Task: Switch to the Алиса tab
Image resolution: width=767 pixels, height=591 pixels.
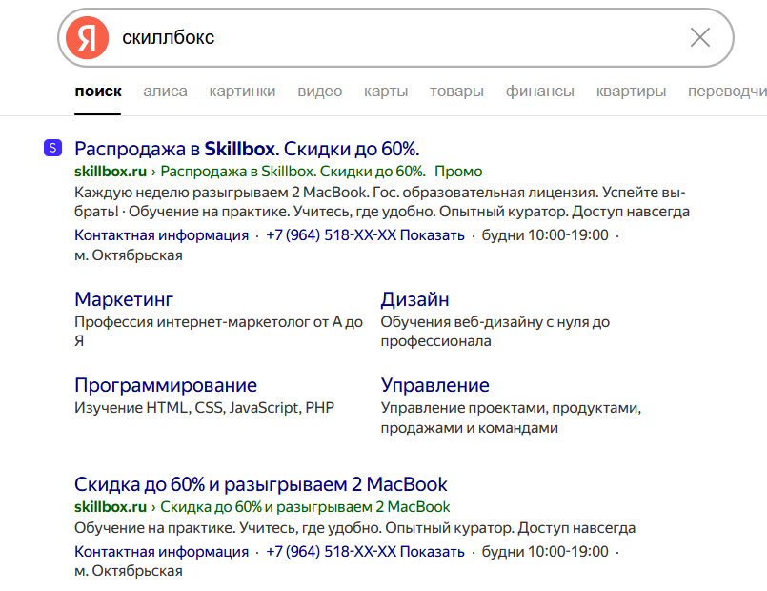Action: point(165,92)
